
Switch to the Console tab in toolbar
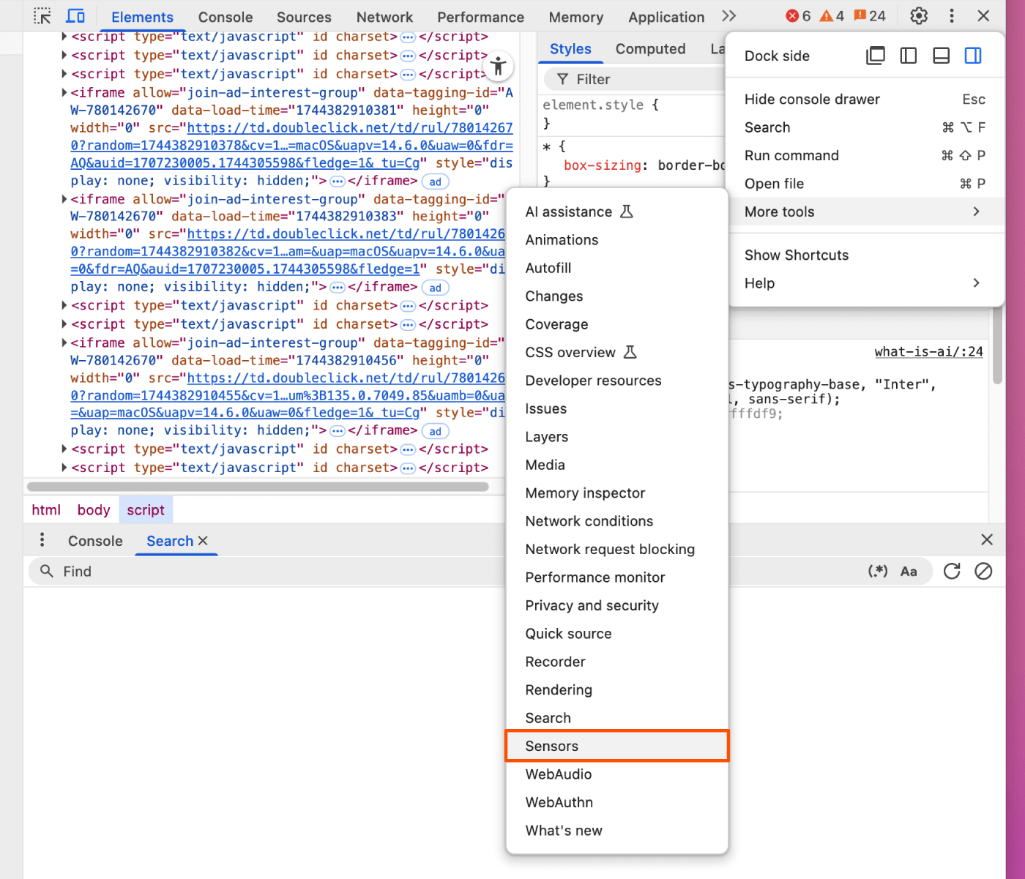tap(225, 17)
